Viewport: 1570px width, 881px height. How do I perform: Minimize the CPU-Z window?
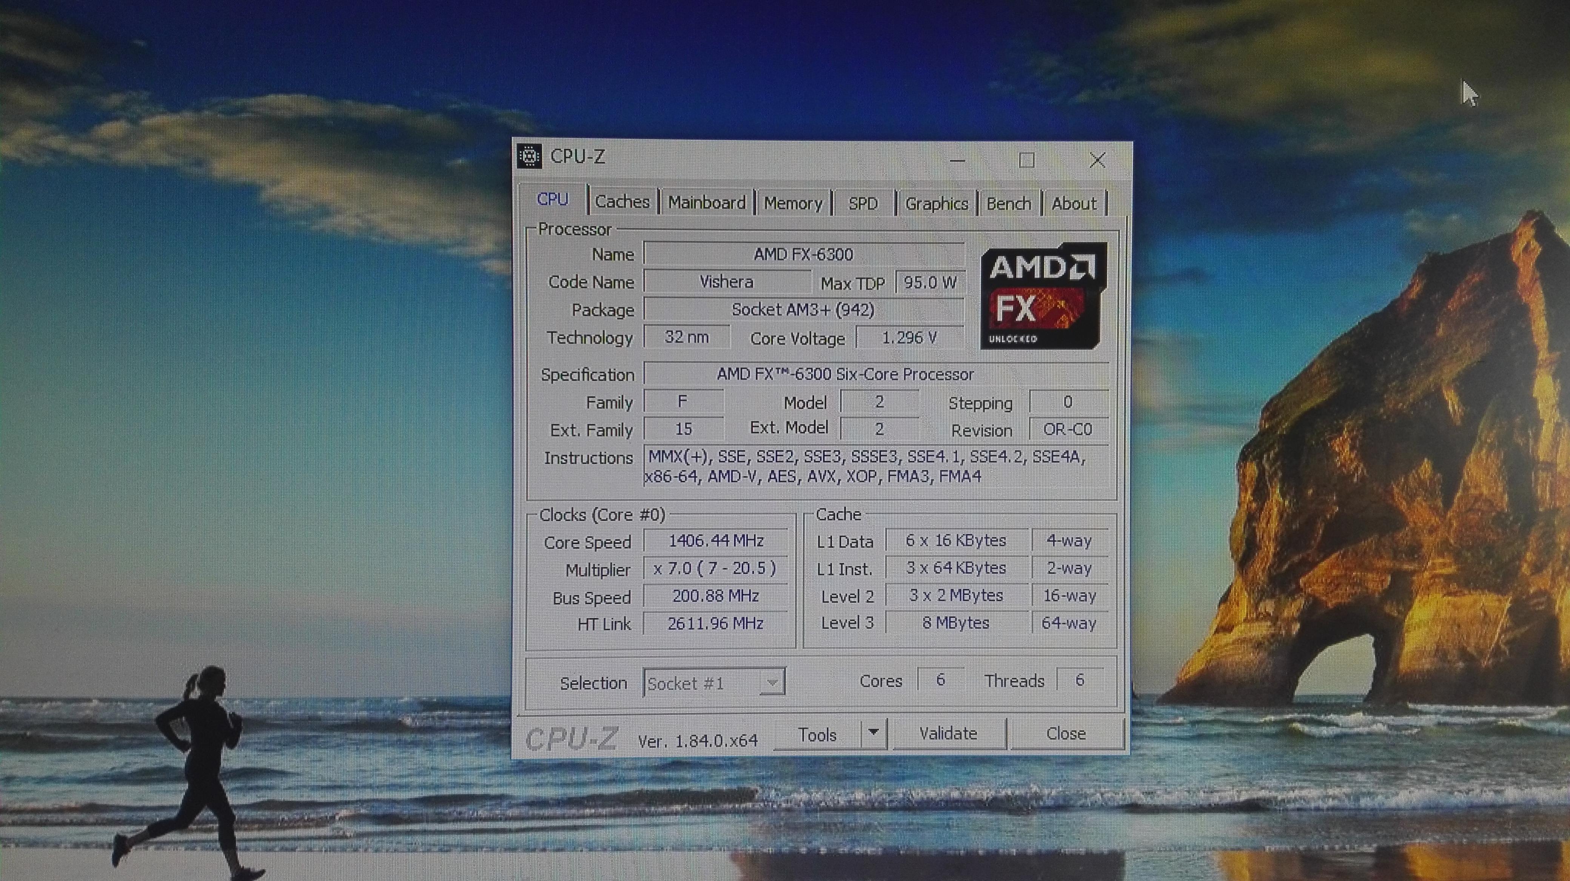(957, 161)
